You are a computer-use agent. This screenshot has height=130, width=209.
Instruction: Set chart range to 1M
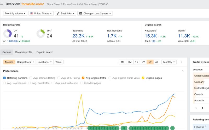click(122, 62)
